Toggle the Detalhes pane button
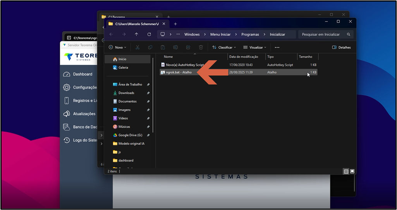This screenshot has height=210, width=397. coord(341,47)
